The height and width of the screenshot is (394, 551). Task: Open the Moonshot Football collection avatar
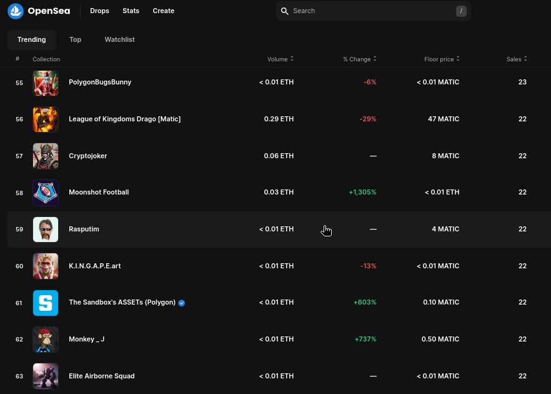point(46,193)
